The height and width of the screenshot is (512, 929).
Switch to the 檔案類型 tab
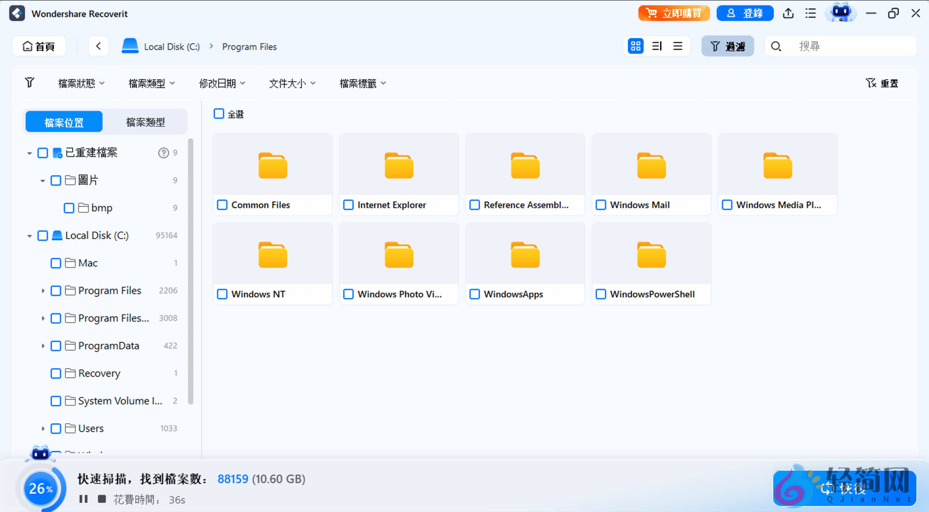[x=145, y=122]
